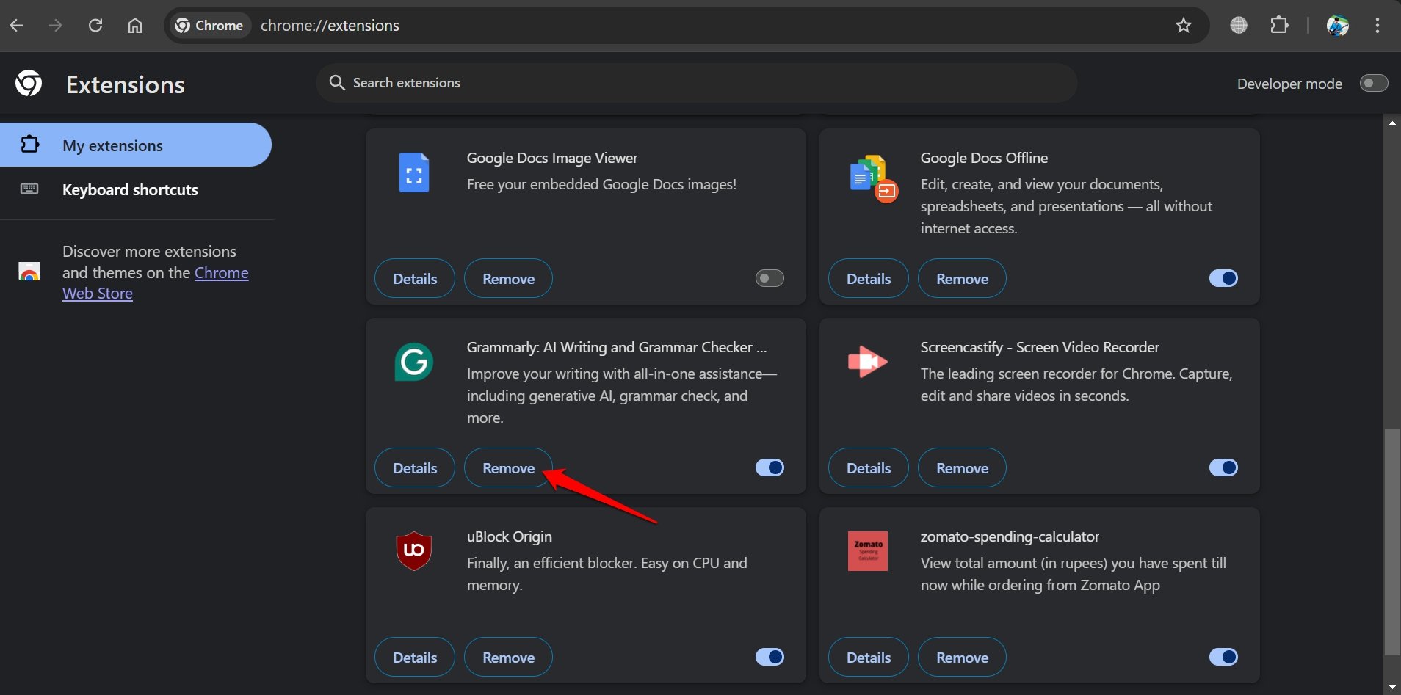Select My extensions in the sidebar

[136, 145]
